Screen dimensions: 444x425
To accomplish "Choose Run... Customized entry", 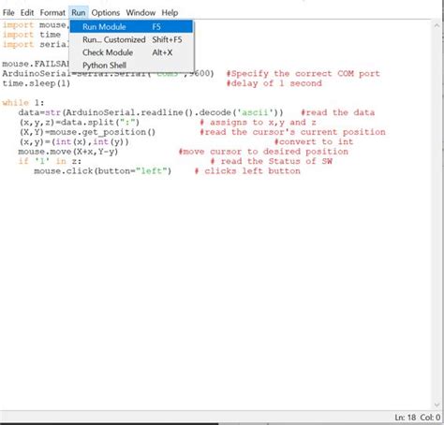I will (131, 39).
